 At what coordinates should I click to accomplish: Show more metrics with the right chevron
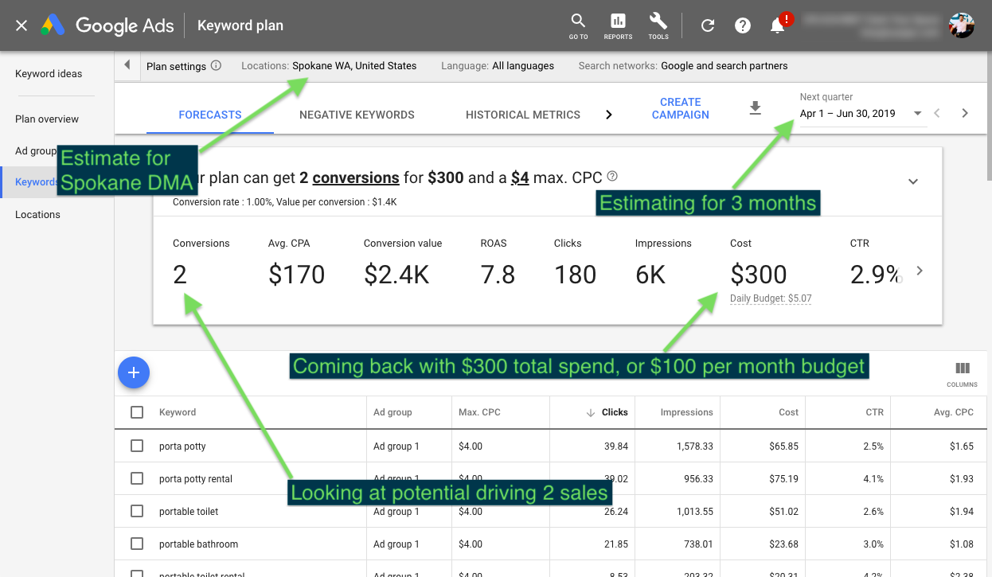tap(920, 271)
